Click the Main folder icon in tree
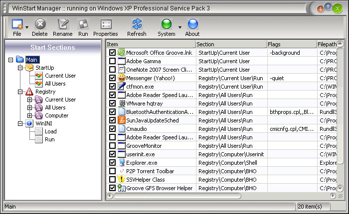The image size is (349, 214). tap(20, 59)
